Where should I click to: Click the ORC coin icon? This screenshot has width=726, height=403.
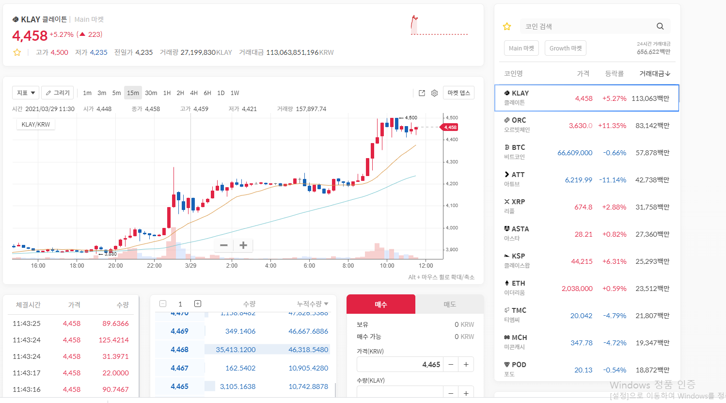[x=507, y=120]
